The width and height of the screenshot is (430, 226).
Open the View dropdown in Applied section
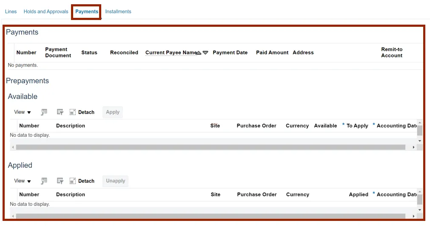coord(23,181)
